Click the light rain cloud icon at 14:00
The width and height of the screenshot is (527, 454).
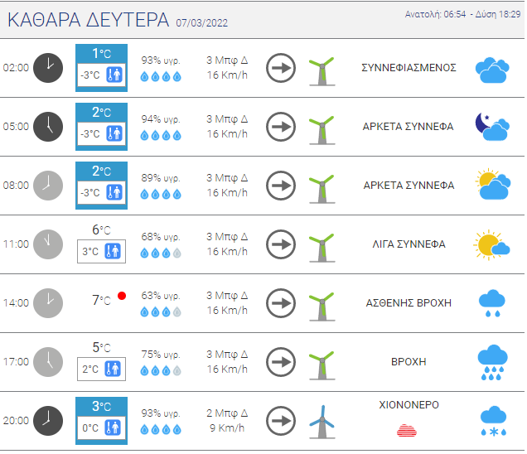click(x=492, y=303)
